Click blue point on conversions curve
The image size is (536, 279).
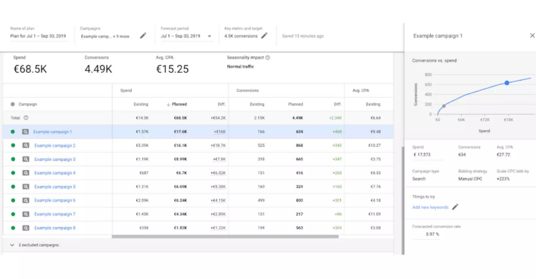(507, 83)
